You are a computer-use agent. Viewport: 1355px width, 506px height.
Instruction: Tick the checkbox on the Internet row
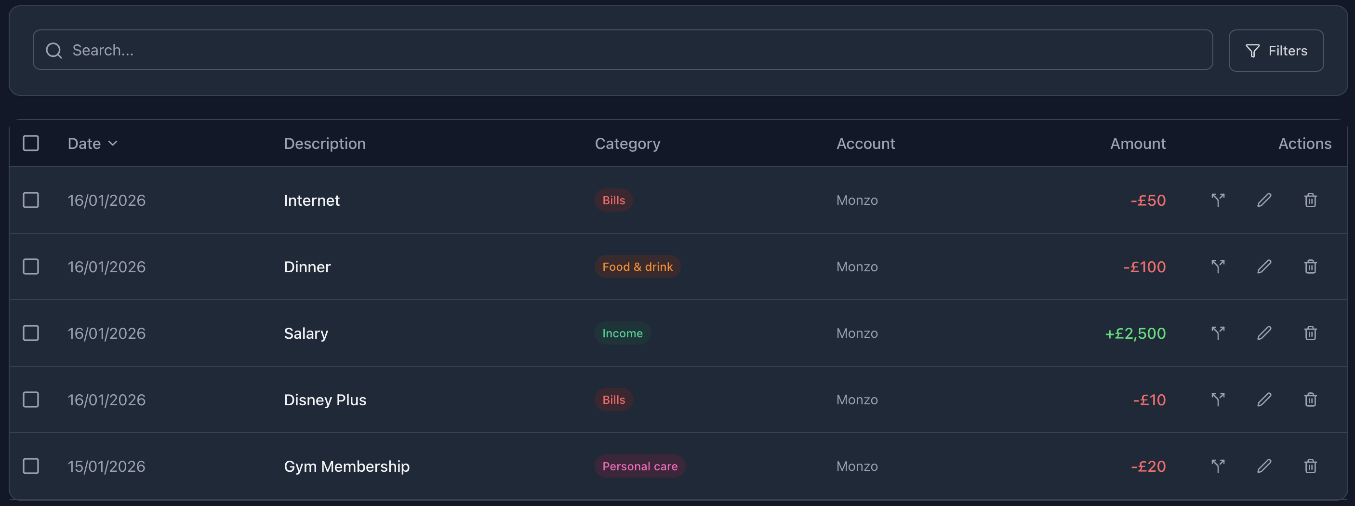click(31, 200)
